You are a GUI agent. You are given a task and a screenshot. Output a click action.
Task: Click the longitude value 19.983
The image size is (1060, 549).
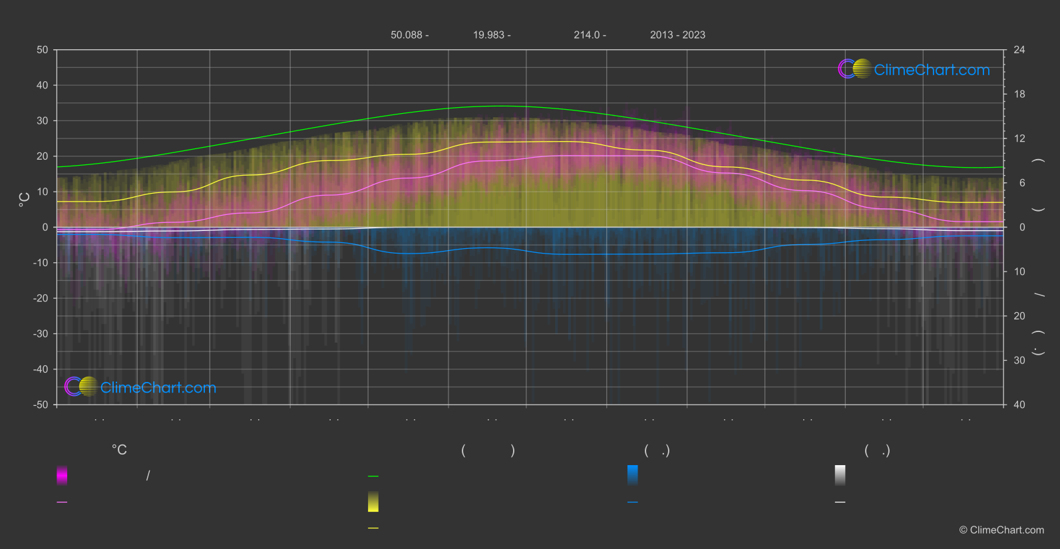coord(489,35)
